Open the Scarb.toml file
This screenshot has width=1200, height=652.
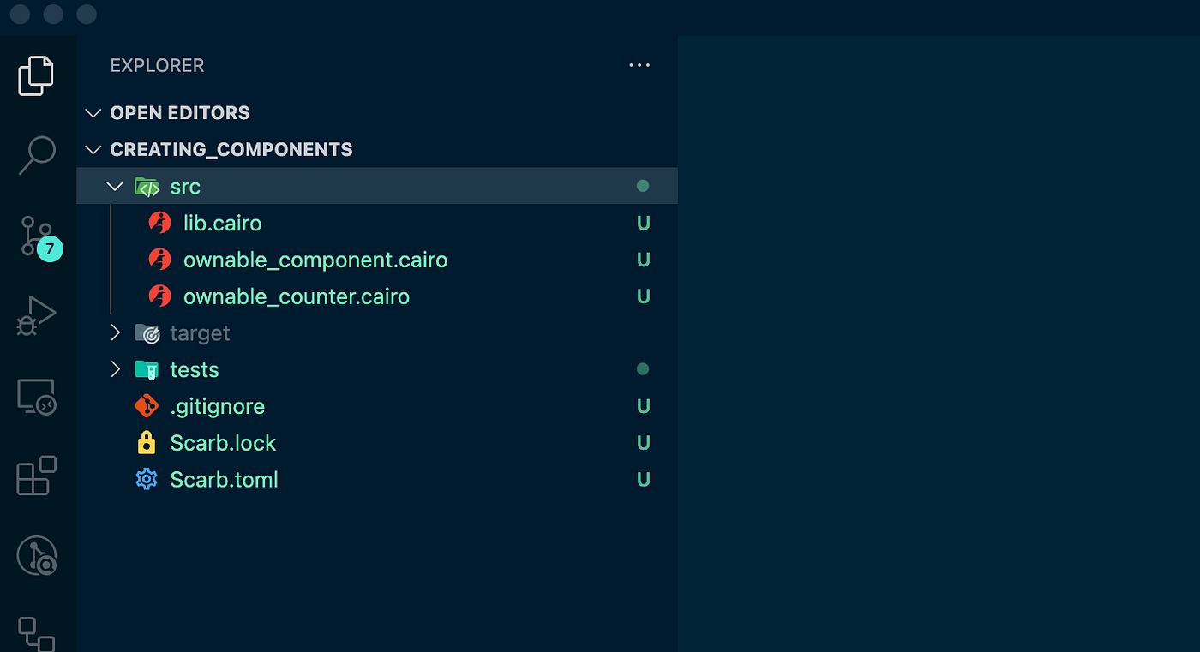(224, 480)
